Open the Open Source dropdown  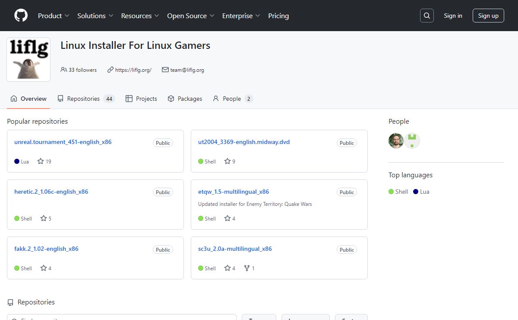(x=190, y=16)
